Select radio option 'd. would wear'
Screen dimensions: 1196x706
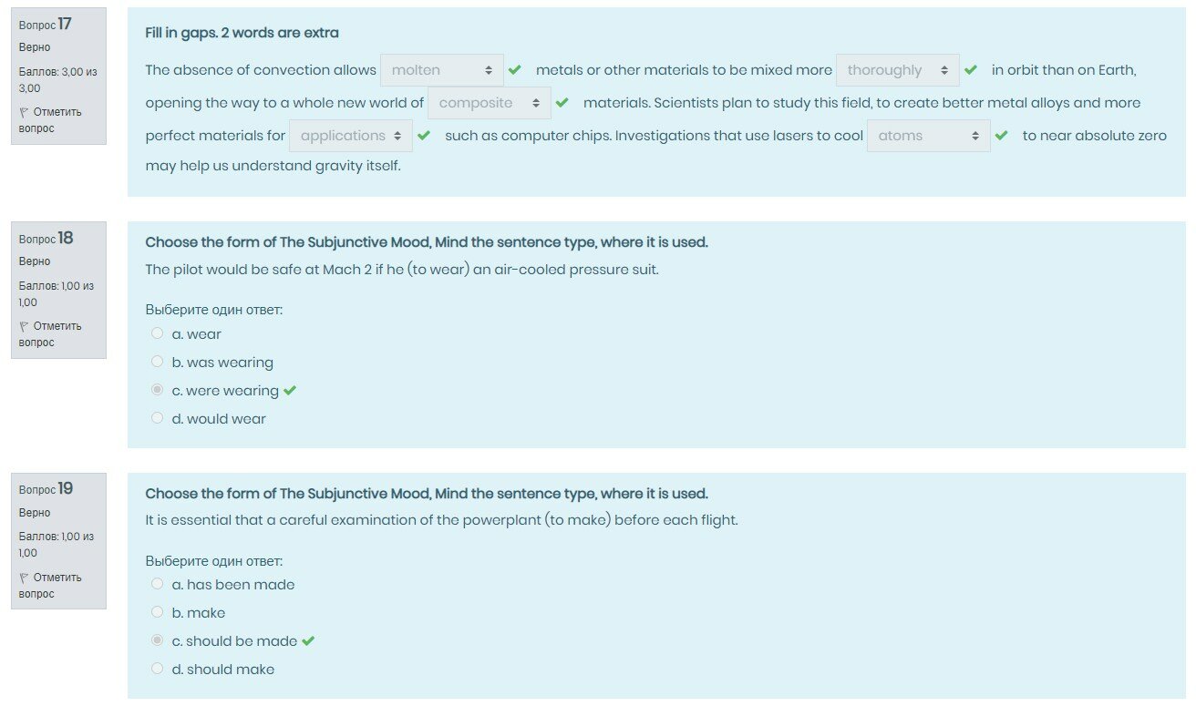tap(158, 419)
